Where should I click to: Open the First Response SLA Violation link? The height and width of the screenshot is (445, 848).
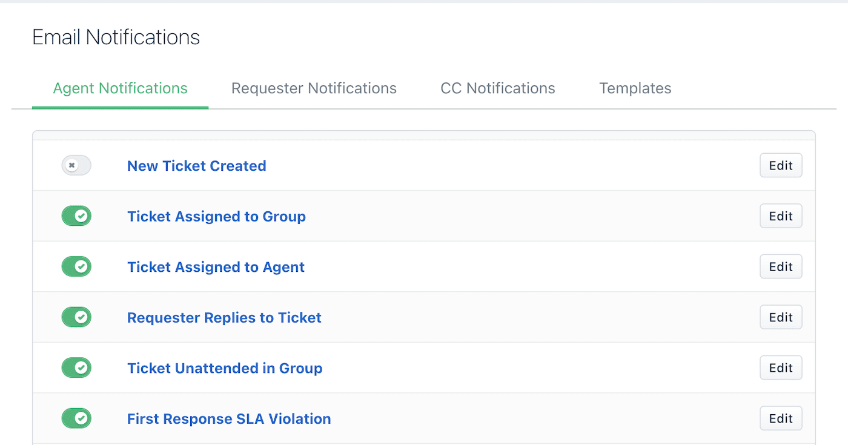[228, 418]
